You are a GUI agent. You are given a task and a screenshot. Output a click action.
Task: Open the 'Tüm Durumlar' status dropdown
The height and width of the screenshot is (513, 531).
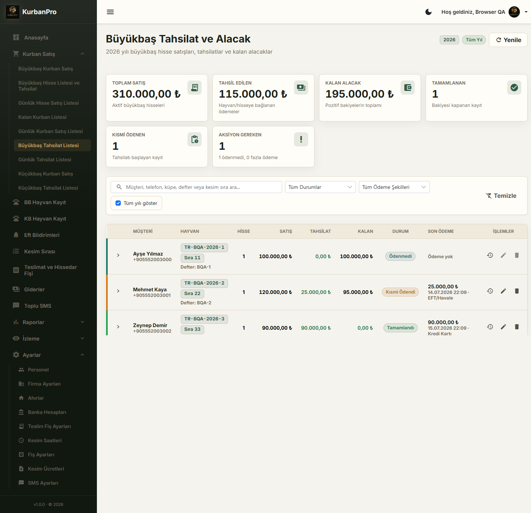coord(320,187)
